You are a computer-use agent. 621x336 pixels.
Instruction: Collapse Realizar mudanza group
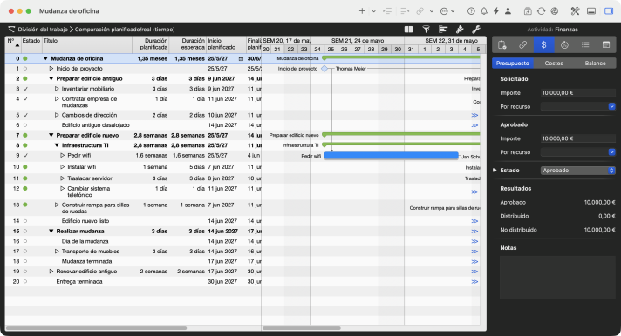coord(51,232)
